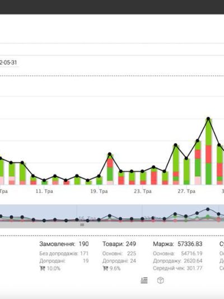Viewport: 224px width, 299px height.
Task: Select the line point above the 11. Тра label
Action: pos(44,180)
